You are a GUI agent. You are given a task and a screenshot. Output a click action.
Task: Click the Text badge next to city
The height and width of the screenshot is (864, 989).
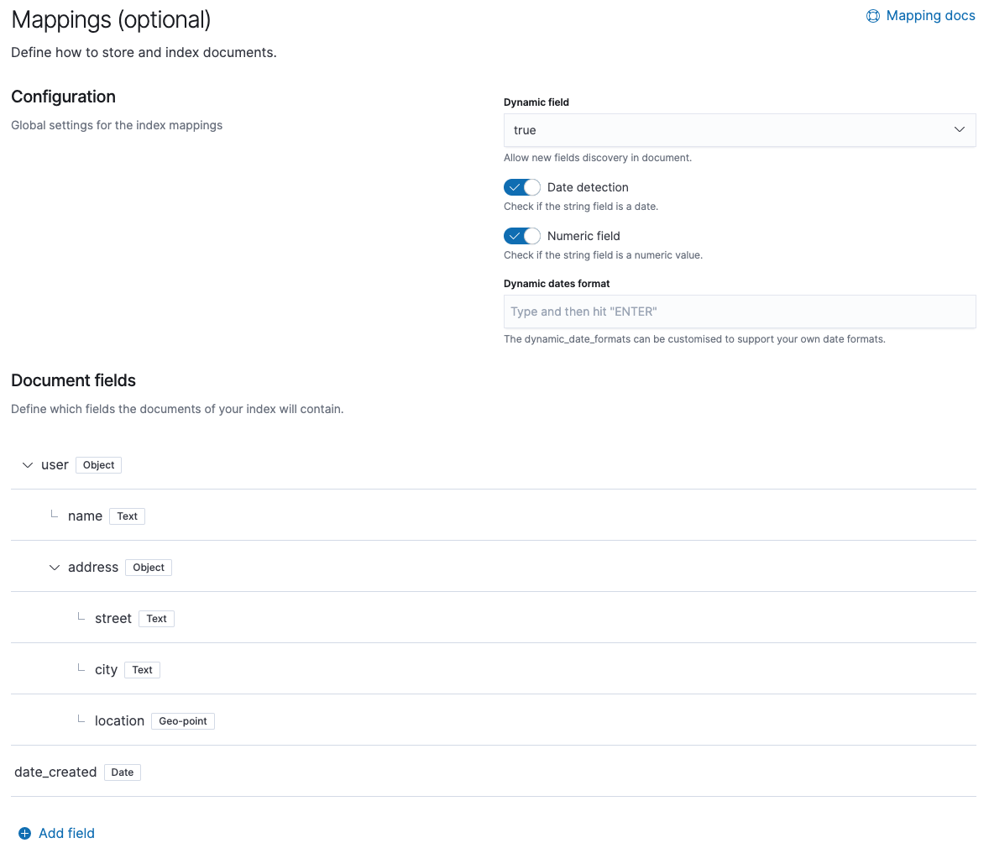[142, 670]
